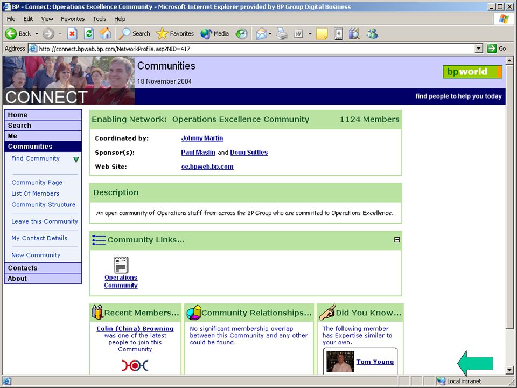
Task: Select Me in the left navigation
Action: pos(43,136)
